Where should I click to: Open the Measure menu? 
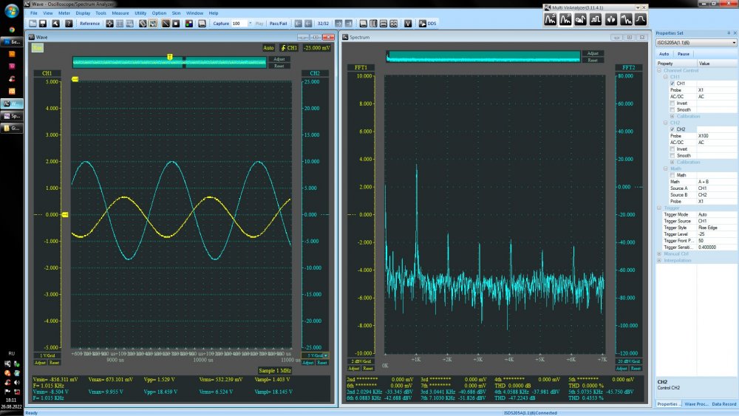tap(120, 13)
